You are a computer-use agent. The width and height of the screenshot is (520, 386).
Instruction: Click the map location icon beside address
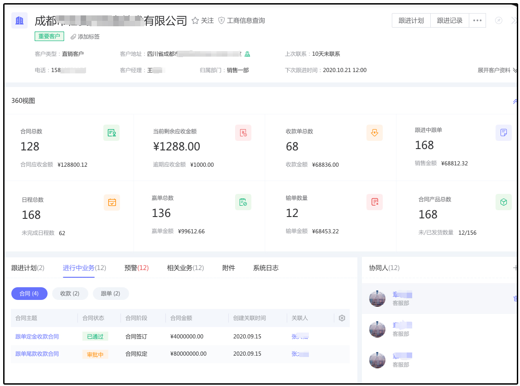click(x=247, y=54)
